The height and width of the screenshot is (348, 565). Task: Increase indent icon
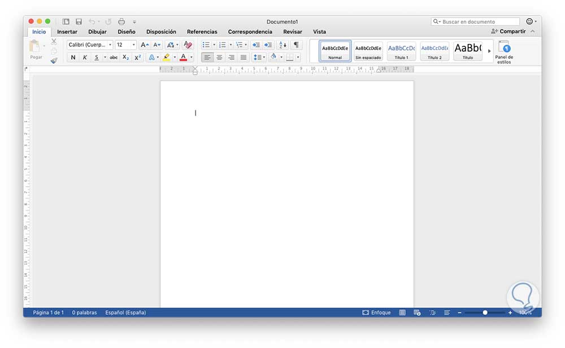(268, 45)
